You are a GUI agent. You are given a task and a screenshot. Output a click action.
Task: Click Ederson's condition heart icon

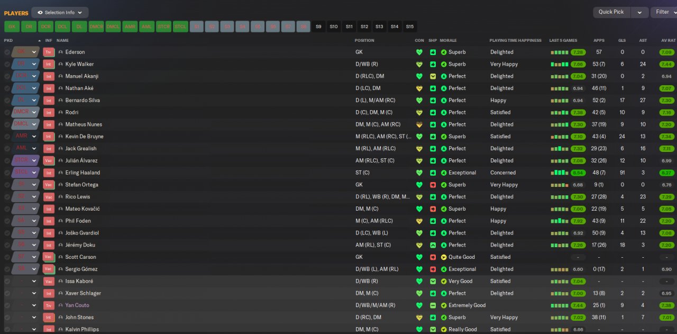[x=419, y=52]
